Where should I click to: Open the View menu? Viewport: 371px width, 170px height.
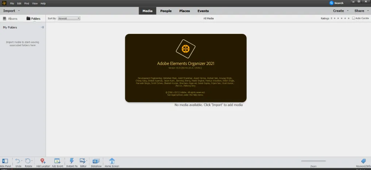tap(35, 4)
